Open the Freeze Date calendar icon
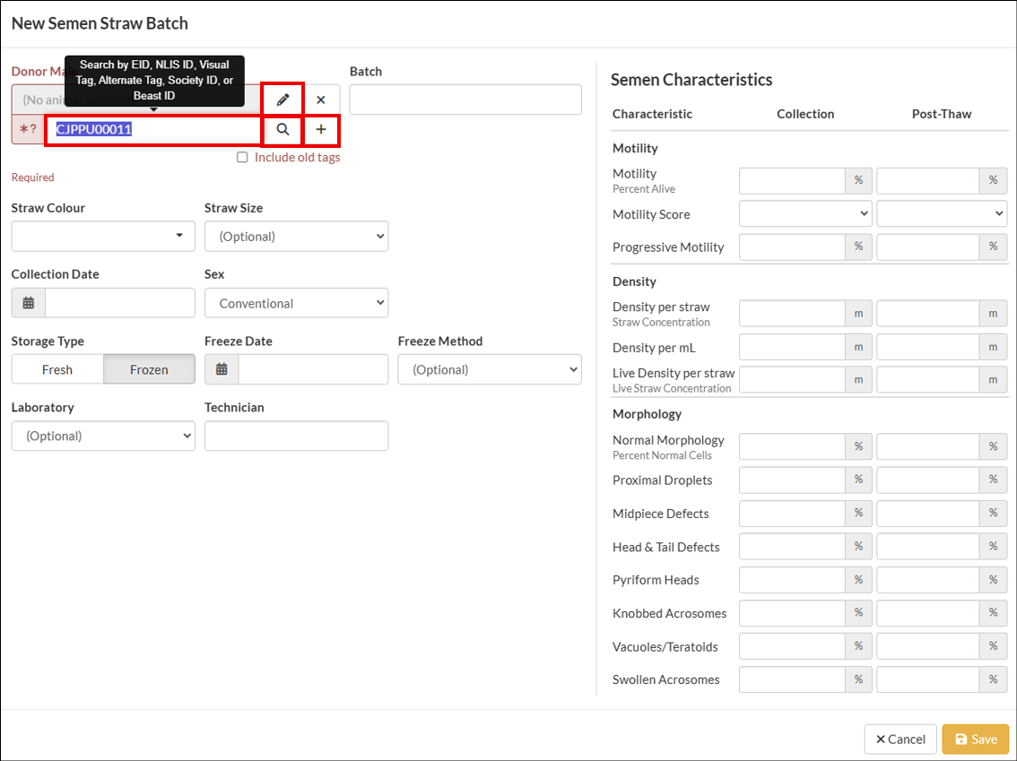Screen dimensions: 1017x761 (222, 369)
